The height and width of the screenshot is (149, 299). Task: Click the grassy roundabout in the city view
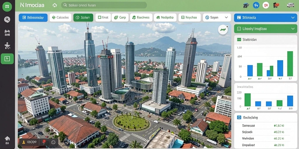click(131, 123)
